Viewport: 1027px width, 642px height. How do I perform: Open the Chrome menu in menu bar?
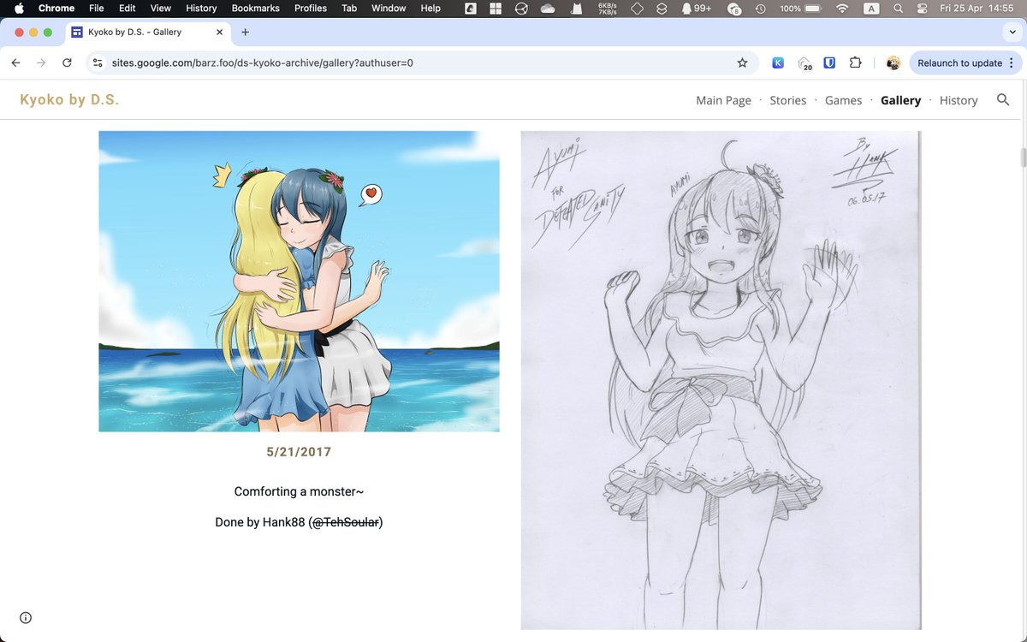click(56, 8)
